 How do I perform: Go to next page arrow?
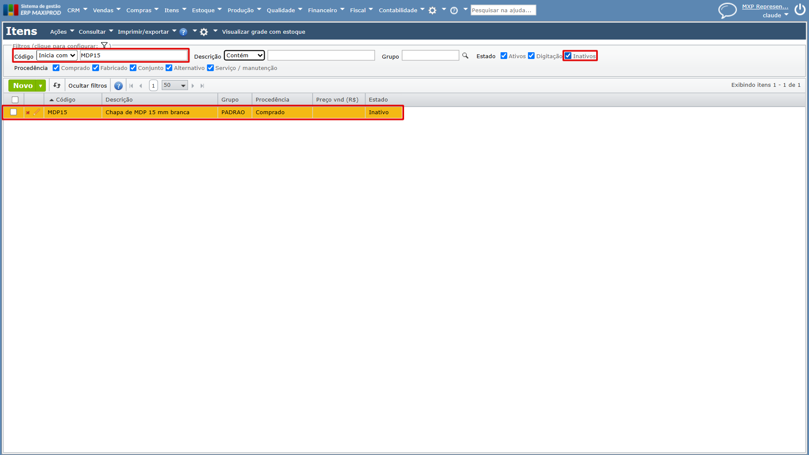click(193, 86)
